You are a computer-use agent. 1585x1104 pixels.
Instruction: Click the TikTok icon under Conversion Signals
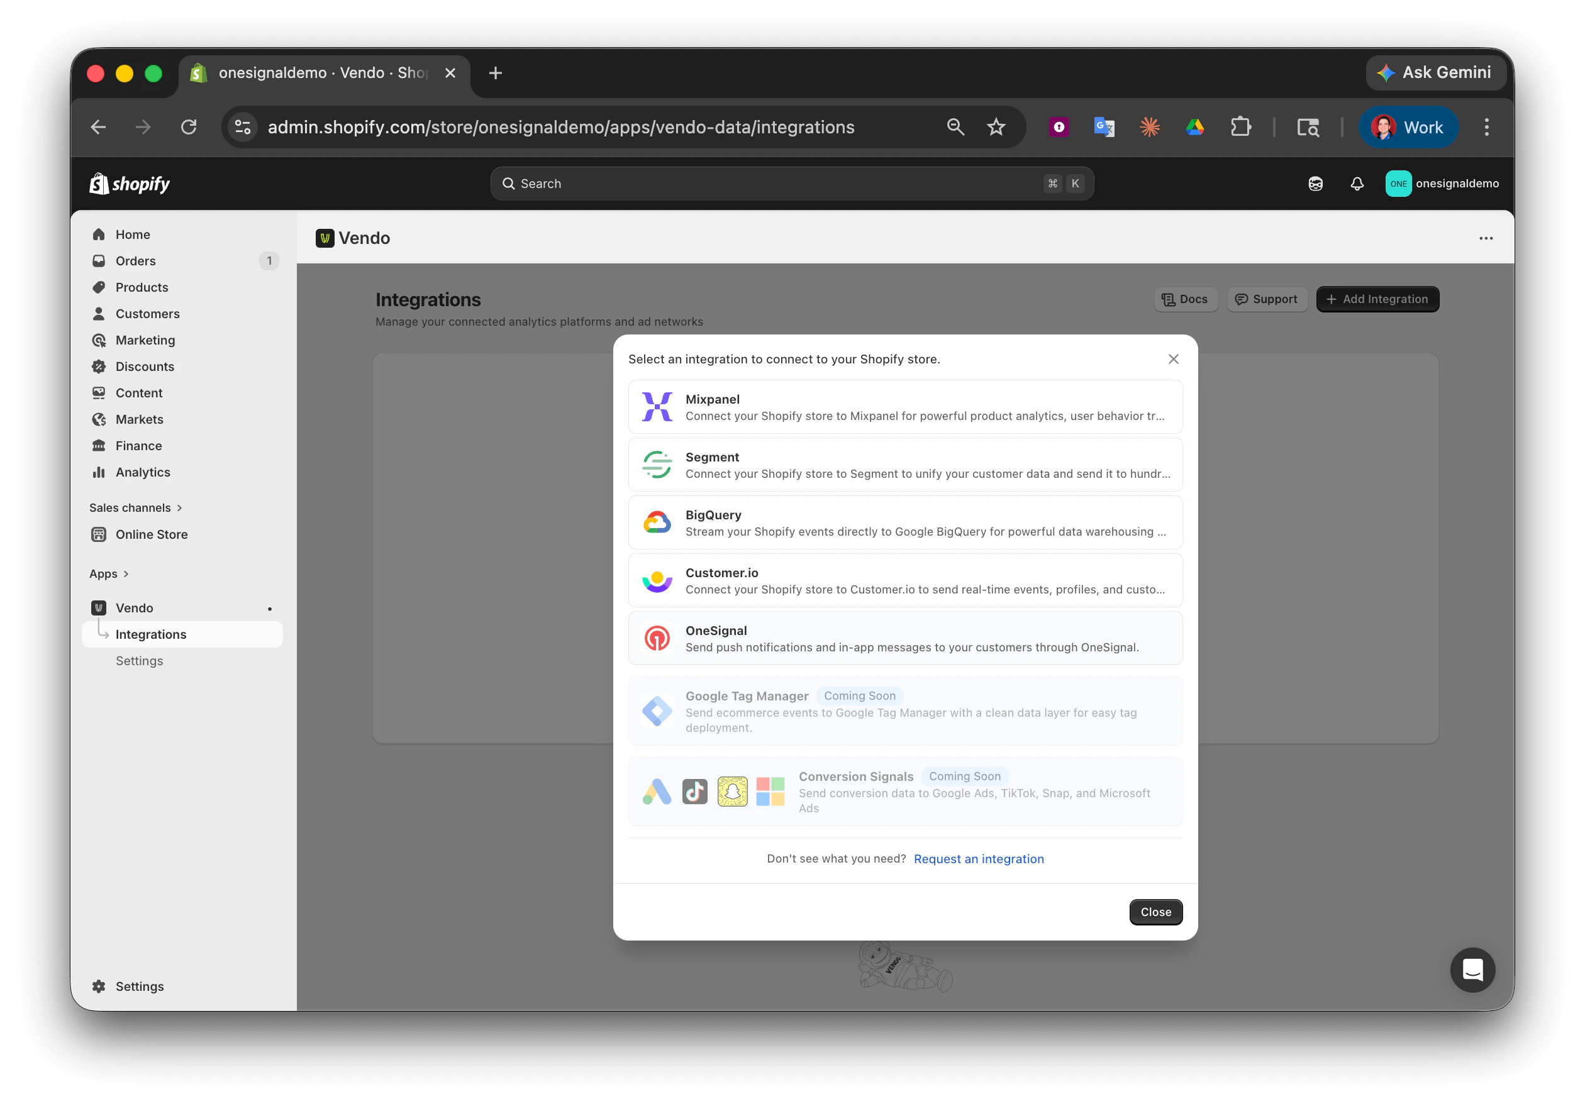pyautogui.click(x=694, y=792)
